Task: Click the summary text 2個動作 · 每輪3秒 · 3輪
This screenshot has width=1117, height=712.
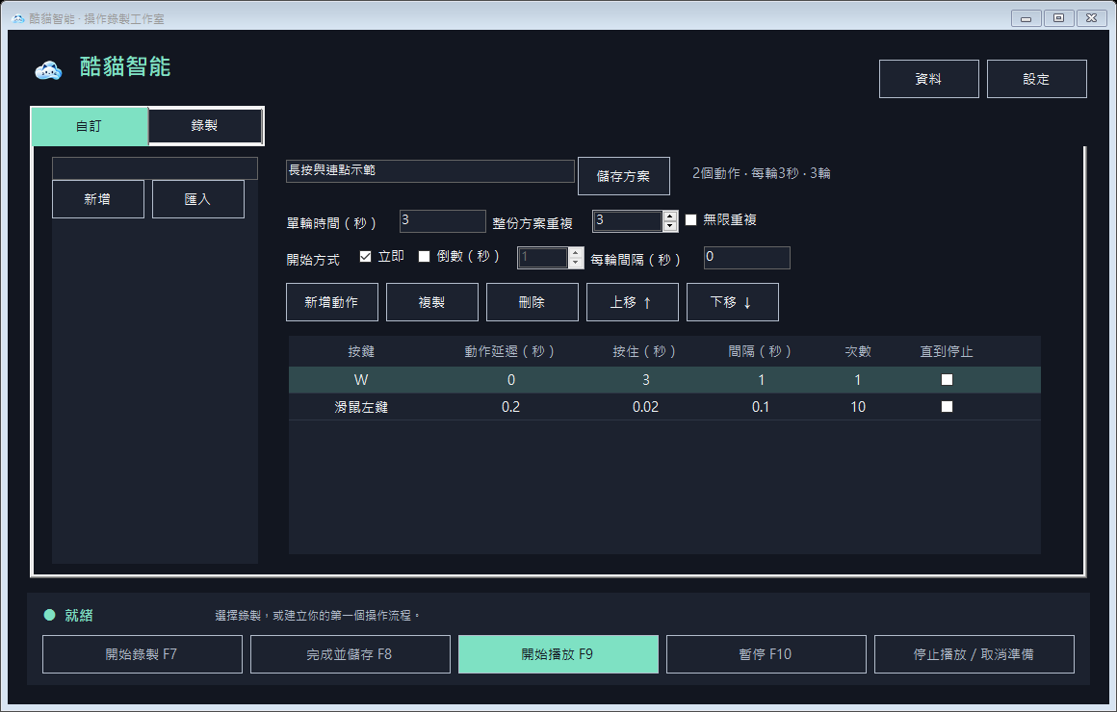Action: (x=762, y=173)
